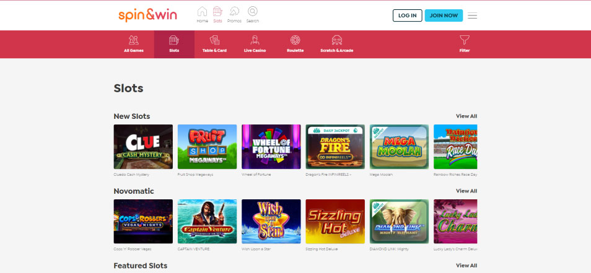Image resolution: width=591 pixels, height=273 pixels.
Task: Select the All Games category icon
Action: (133, 40)
